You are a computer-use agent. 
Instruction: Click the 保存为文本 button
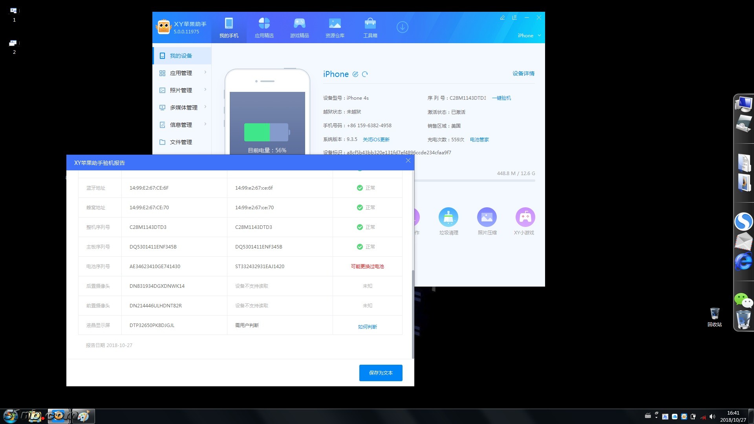tap(381, 373)
